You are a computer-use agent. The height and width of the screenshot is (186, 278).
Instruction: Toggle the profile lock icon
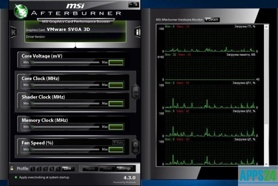(x=12, y=168)
